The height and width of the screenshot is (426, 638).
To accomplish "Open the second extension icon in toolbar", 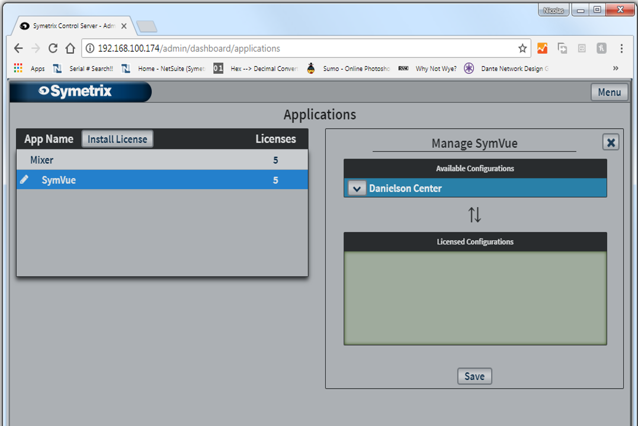I will 562,49.
